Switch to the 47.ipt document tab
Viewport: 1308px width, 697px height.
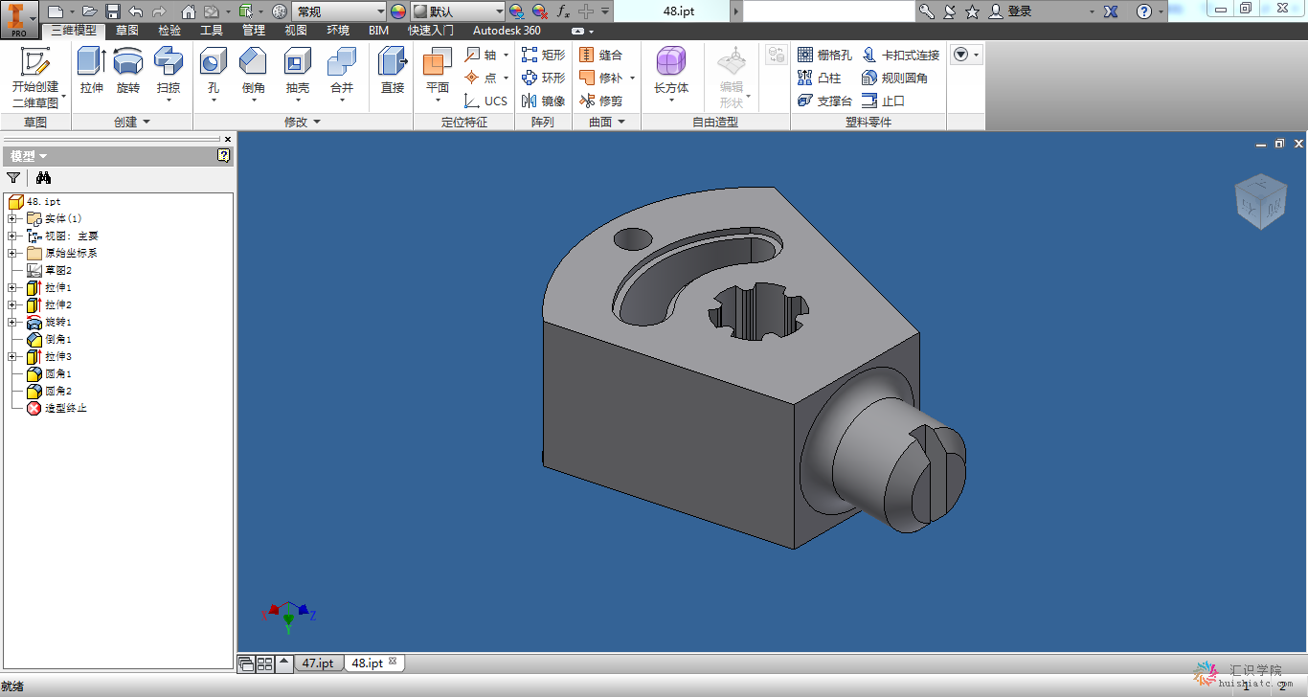[x=318, y=663]
